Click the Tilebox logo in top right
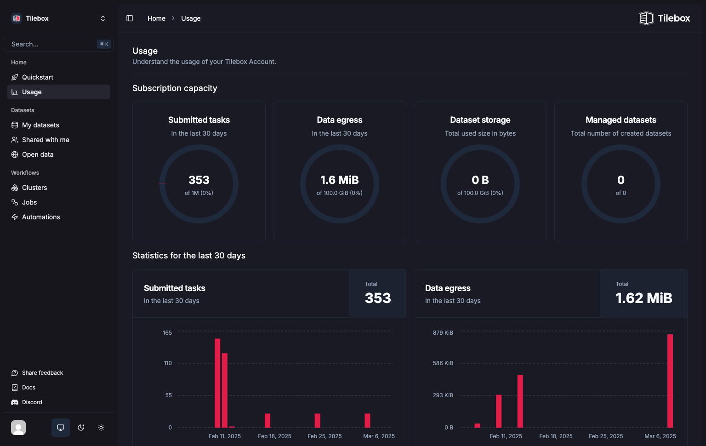 tap(664, 18)
